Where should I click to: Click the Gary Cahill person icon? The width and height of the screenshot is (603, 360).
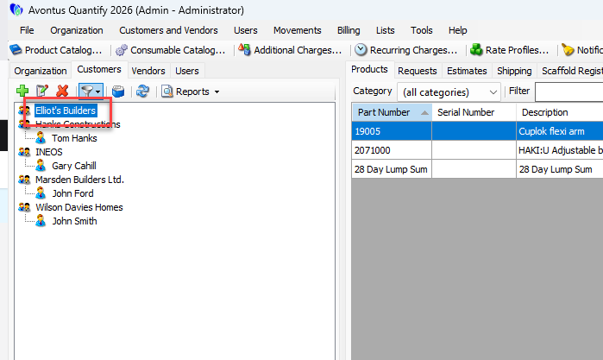pos(41,166)
